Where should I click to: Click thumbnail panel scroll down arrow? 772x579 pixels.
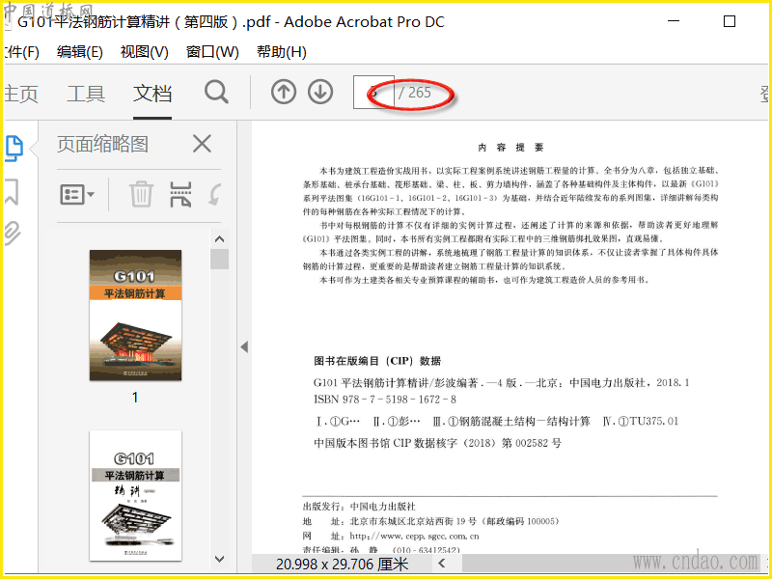coord(220,559)
